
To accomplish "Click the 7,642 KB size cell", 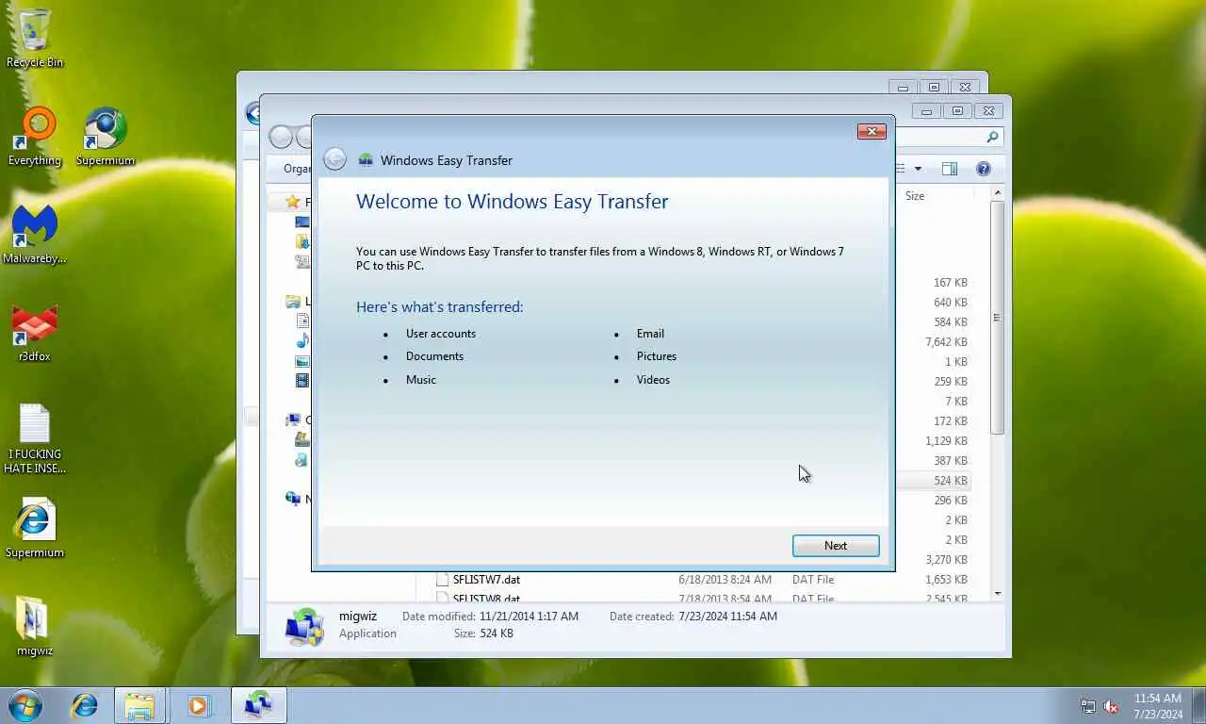I will tap(946, 342).
